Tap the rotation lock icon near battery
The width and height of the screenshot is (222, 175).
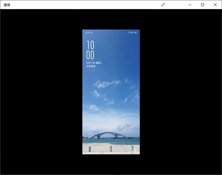[132, 32]
